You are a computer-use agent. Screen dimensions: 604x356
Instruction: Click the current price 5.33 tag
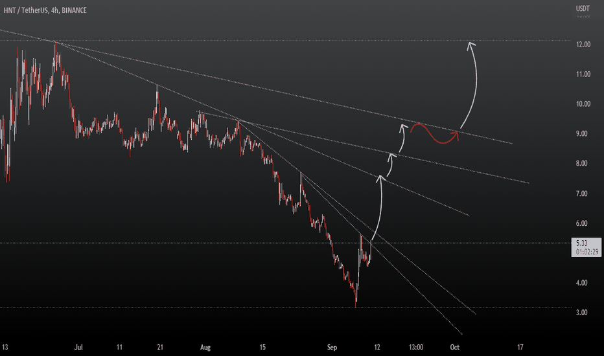[587, 247]
